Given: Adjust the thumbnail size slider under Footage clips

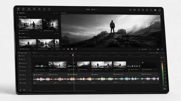Looking at the screenshot, I should (25, 33).
